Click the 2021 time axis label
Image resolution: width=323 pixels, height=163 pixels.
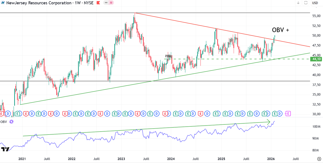coord(22,159)
